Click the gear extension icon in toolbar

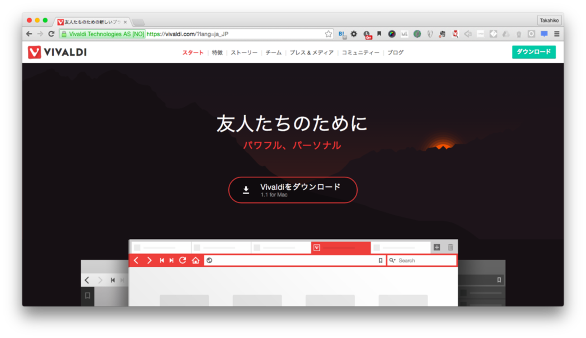pyautogui.click(x=354, y=34)
